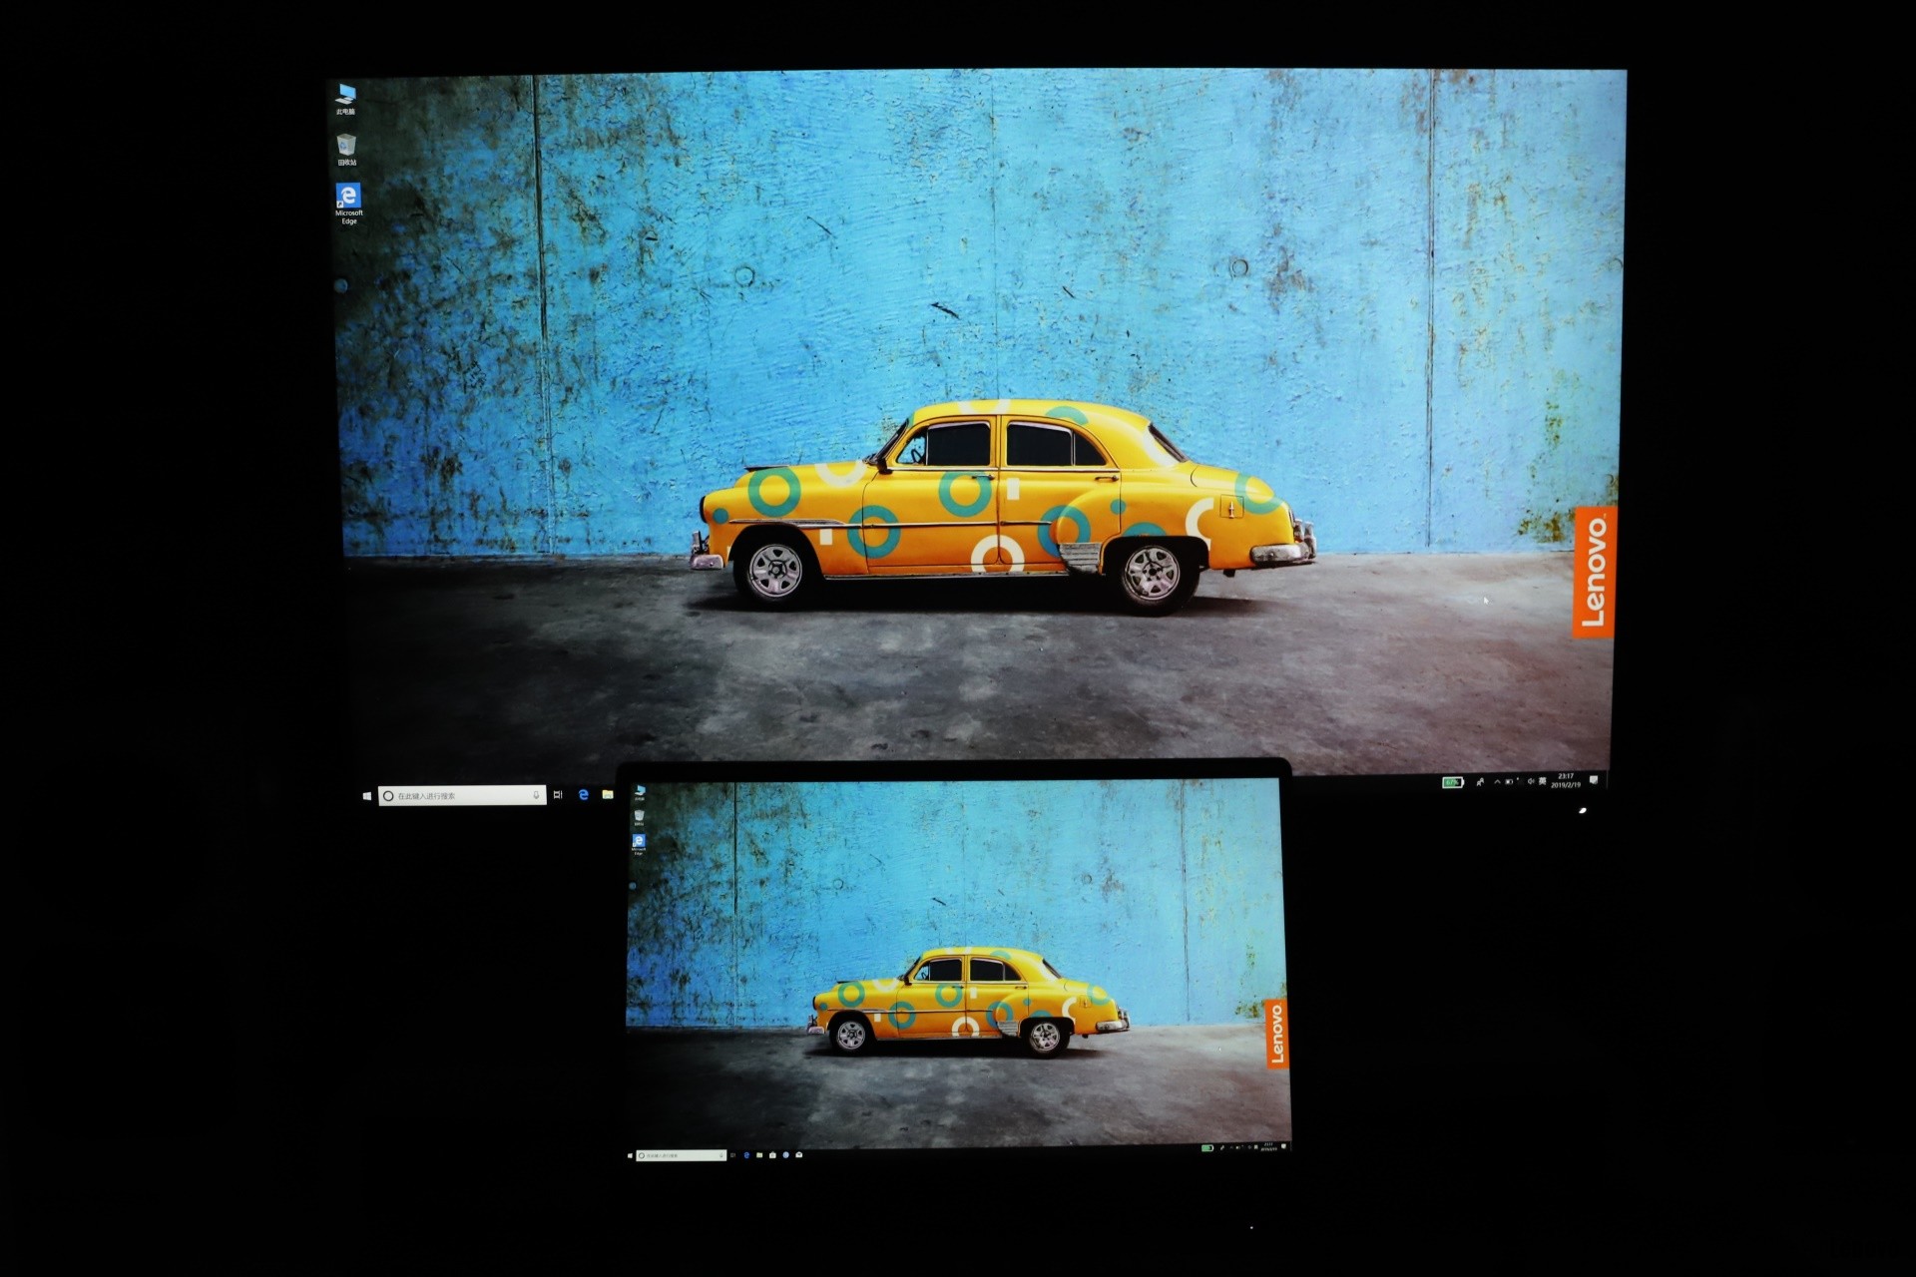Toggle the input language indicator 英
Viewport: 1916px width, 1277px height.
pyautogui.click(x=1543, y=781)
